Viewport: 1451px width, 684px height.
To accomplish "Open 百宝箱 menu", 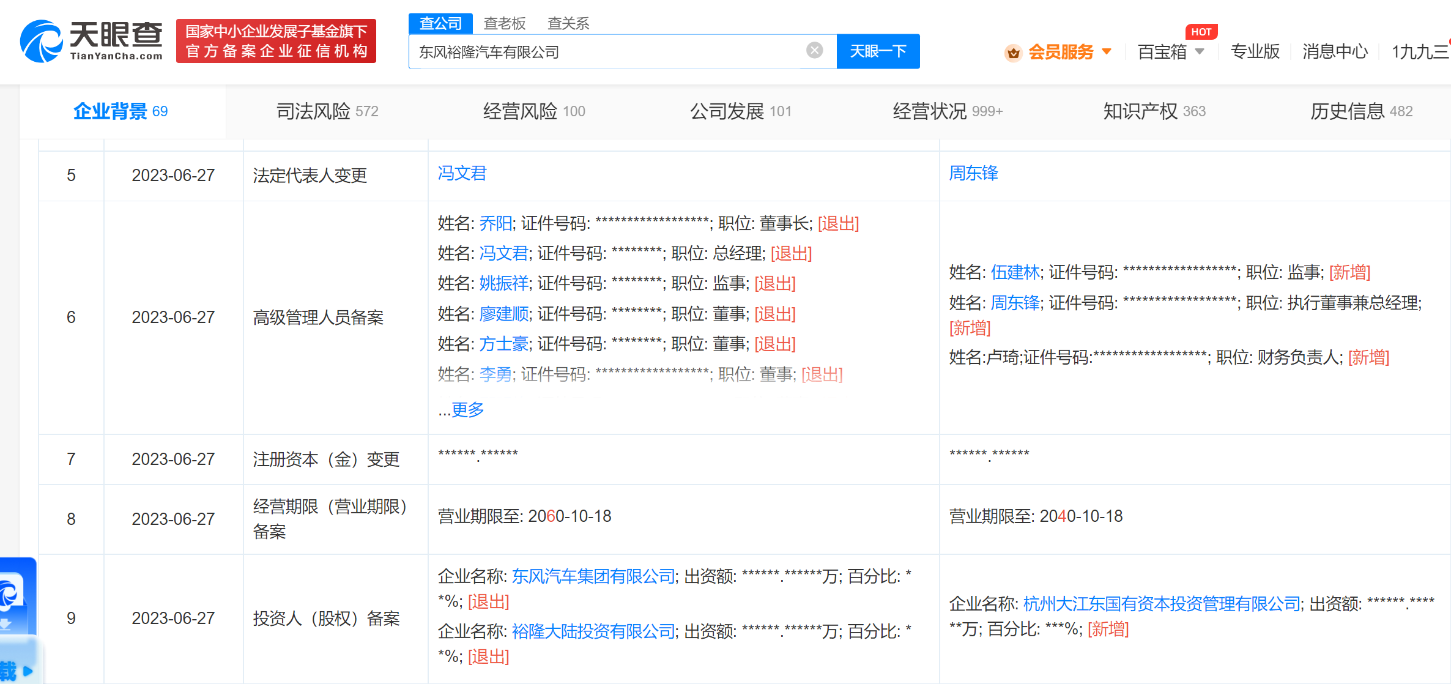I will pyautogui.click(x=1162, y=52).
